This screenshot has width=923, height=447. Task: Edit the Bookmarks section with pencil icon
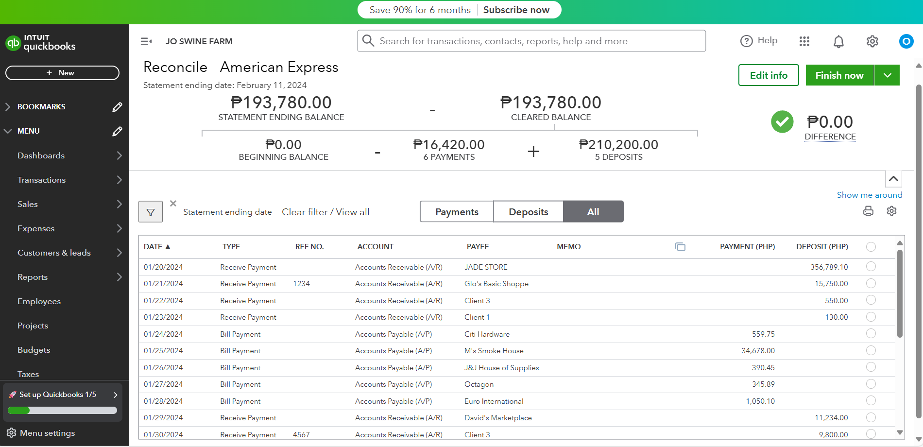point(117,107)
